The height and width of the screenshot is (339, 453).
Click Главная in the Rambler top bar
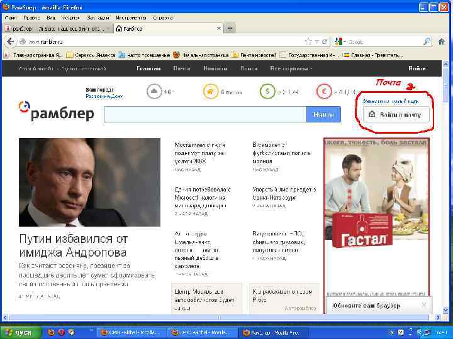tap(148, 68)
